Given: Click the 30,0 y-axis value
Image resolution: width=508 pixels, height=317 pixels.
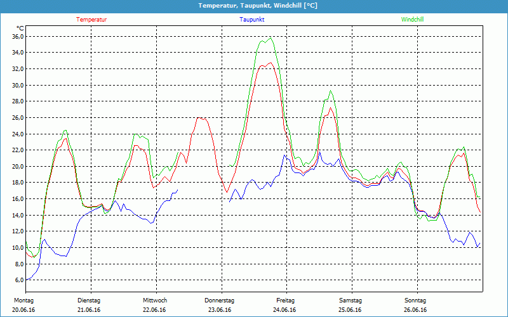Looking at the screenshot, I should click(x=18, y=86).
